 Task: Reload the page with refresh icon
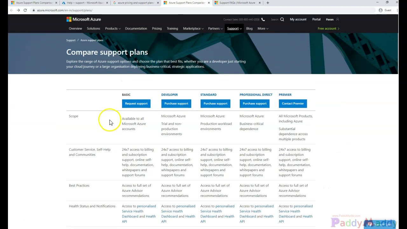click(25, 10)
